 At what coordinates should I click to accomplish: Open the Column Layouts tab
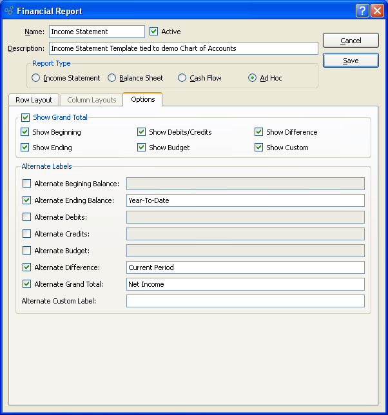92,100
